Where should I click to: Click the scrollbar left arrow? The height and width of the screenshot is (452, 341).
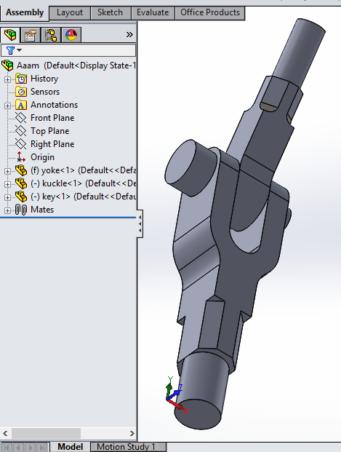(x=5, y=433)
